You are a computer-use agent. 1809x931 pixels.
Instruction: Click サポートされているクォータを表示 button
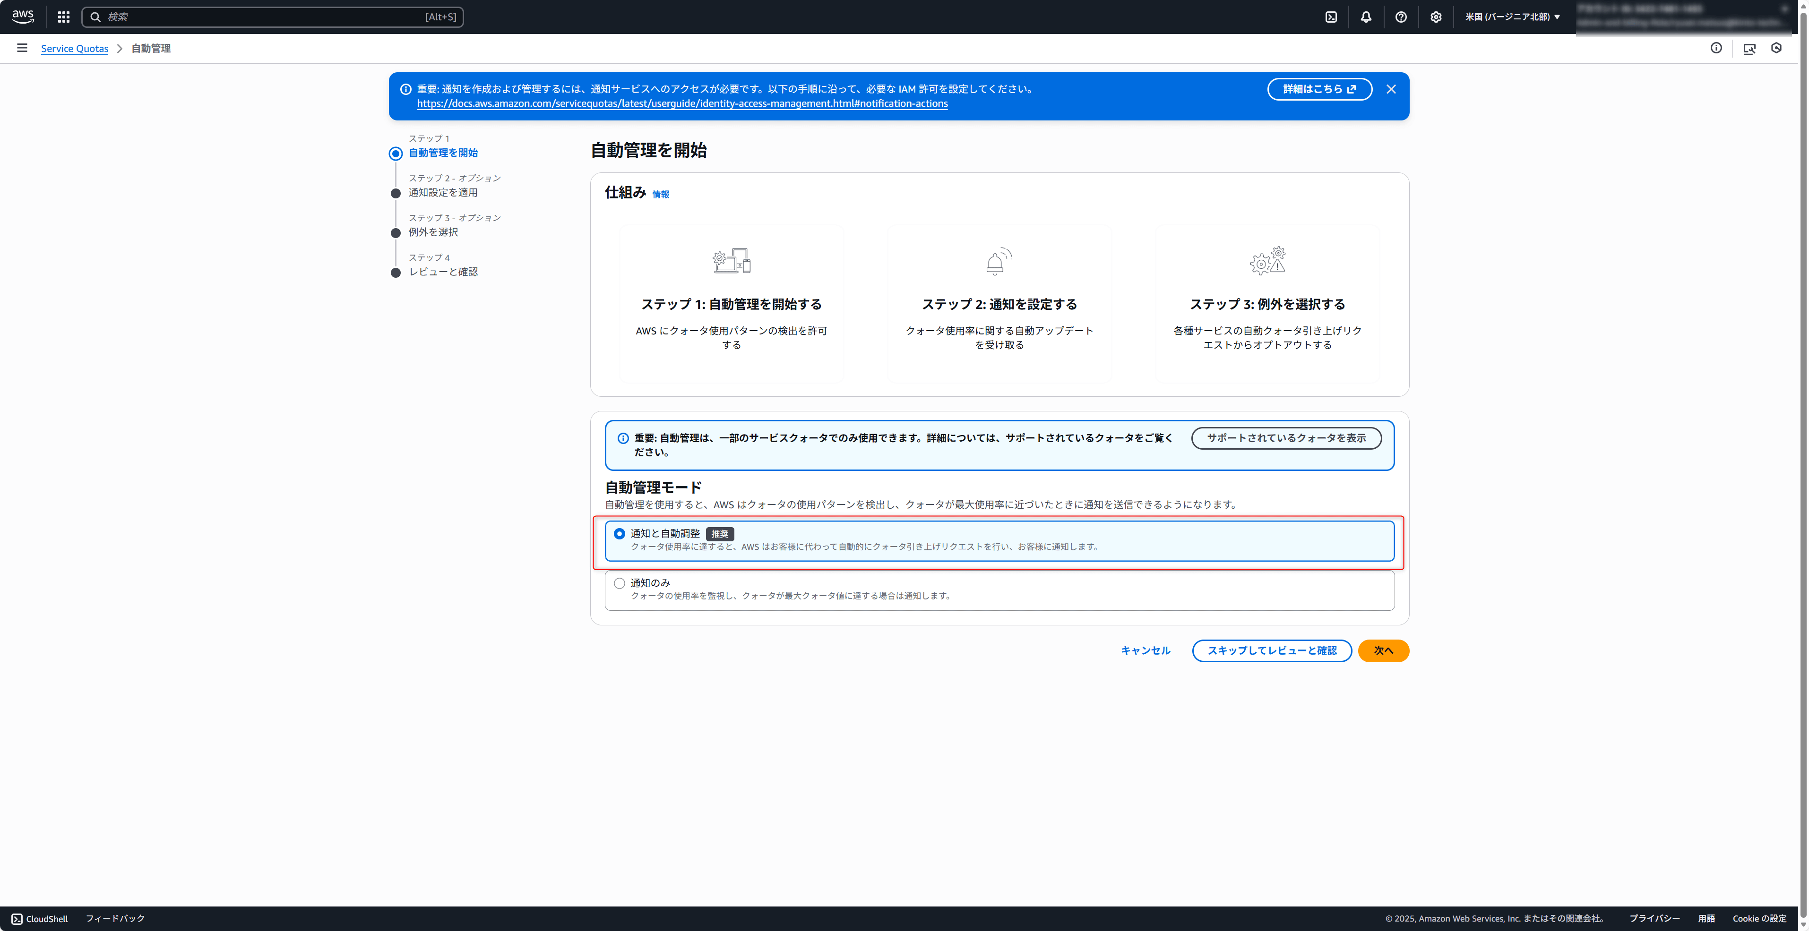point(1286,437)
